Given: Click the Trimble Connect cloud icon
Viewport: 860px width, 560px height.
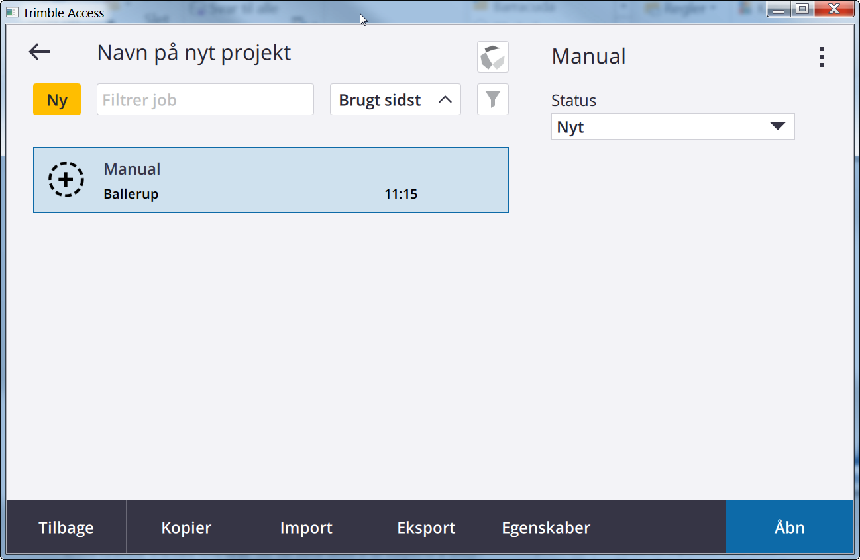Looking at the screenshot, I should pos(492,57).
